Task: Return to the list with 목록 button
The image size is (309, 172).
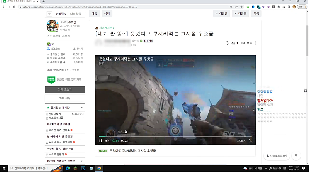Action: coord(256,13)
